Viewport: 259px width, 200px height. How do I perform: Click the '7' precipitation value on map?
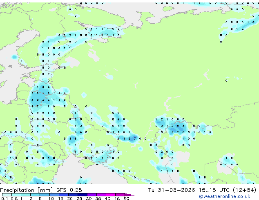[135, 139]
